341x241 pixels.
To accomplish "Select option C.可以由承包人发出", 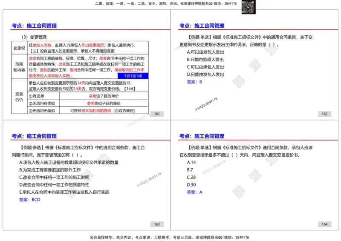I will pyautogui.click(x=205, y=67).
